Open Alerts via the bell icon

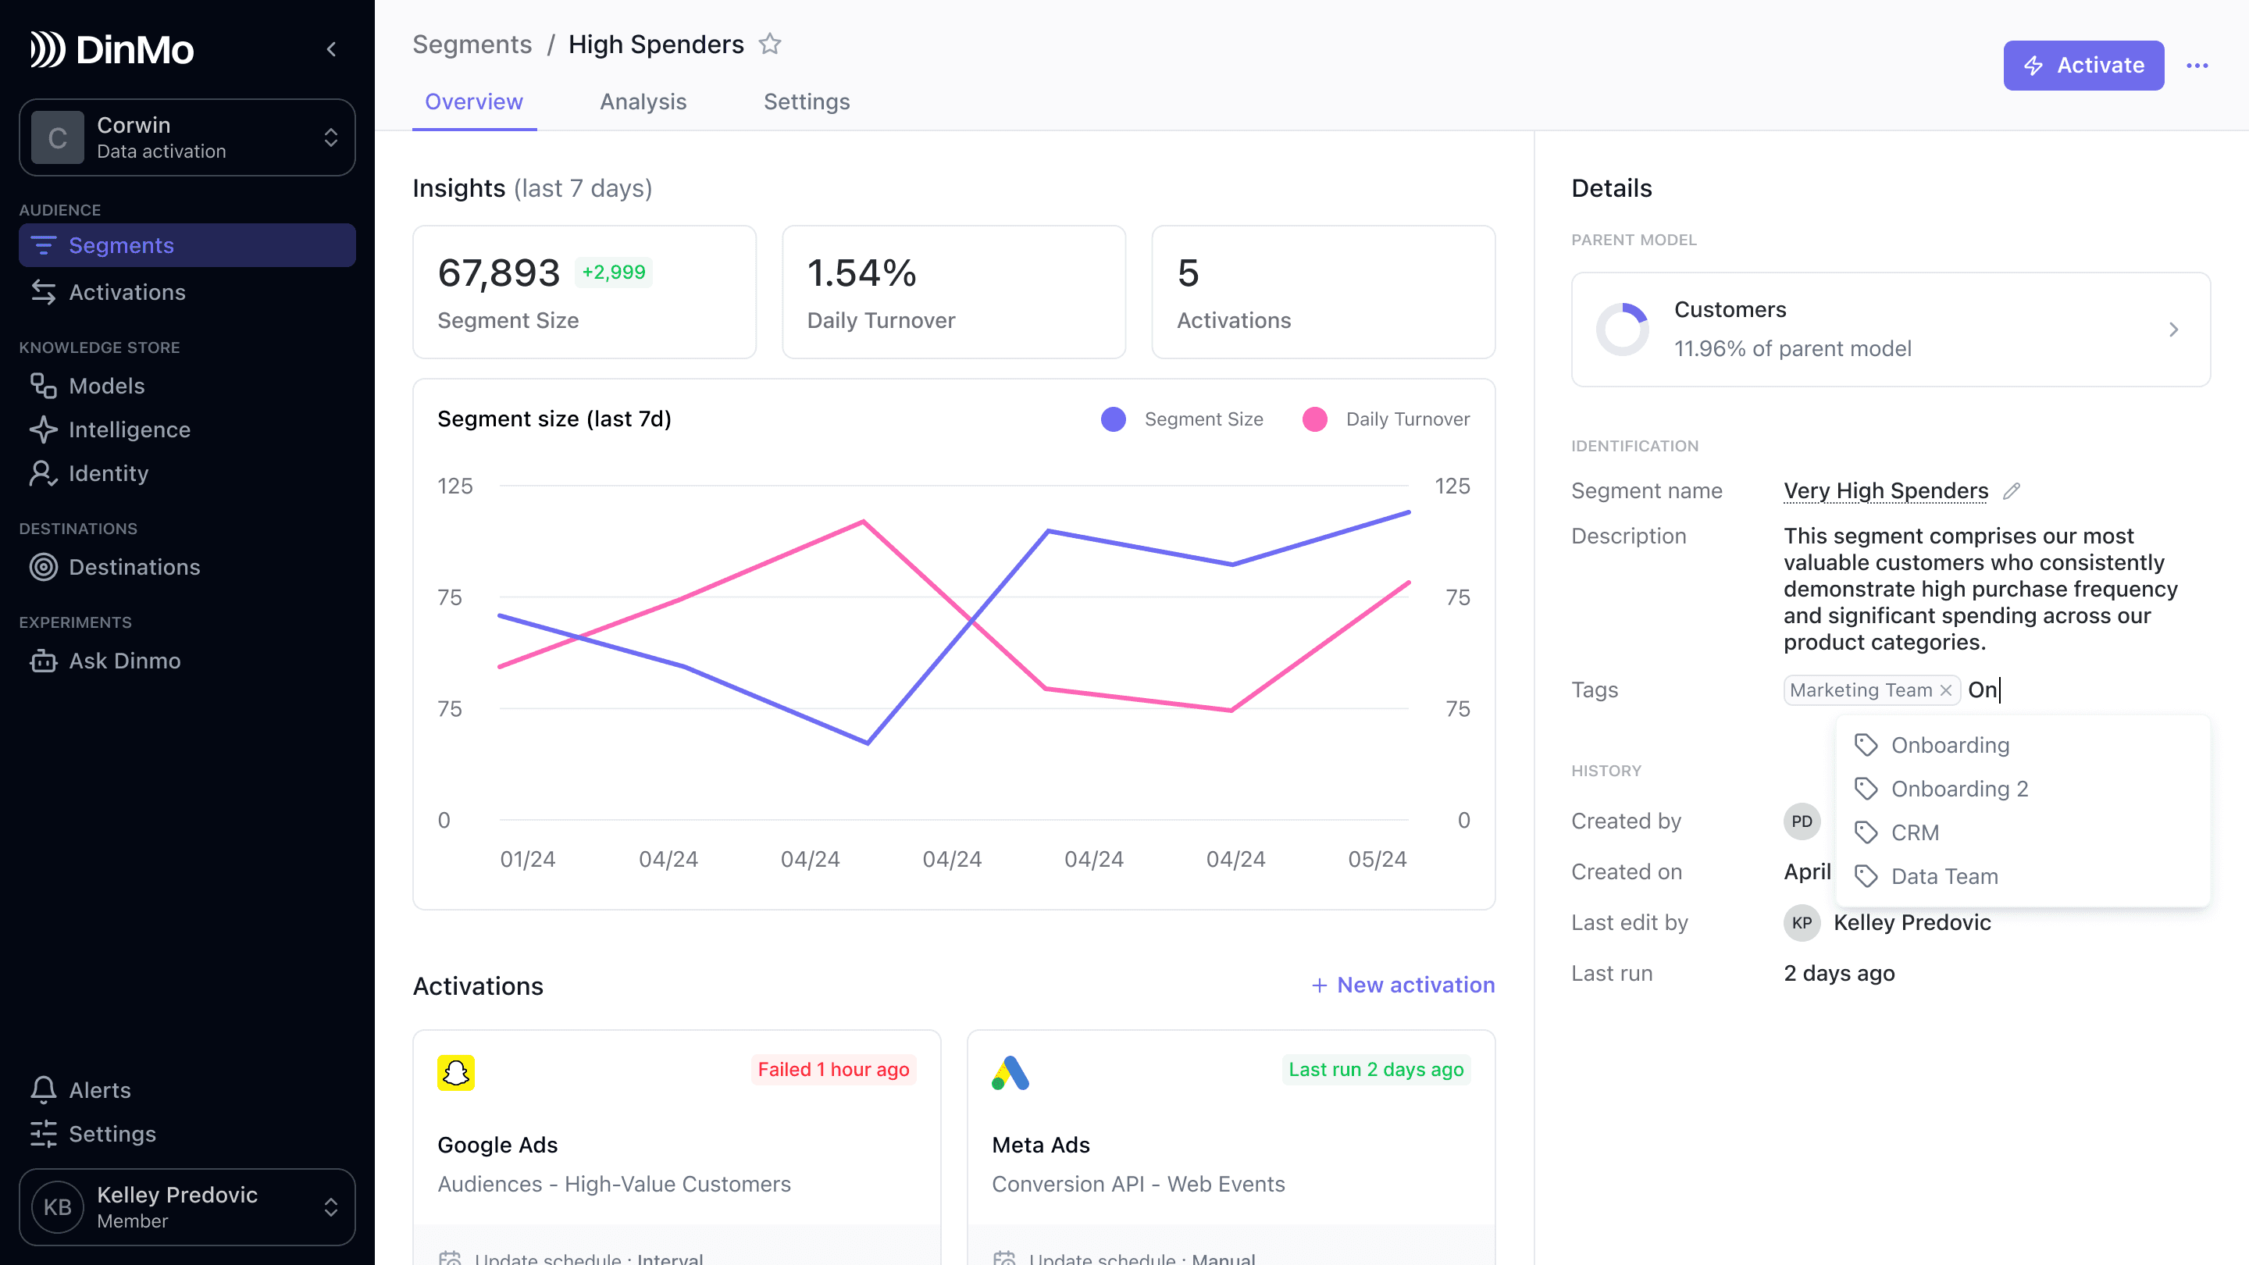tap(44, 1089)
